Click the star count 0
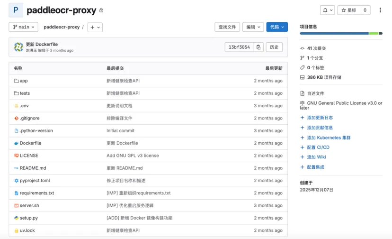This screenshot has width=392, height=239. pos(365,10)
